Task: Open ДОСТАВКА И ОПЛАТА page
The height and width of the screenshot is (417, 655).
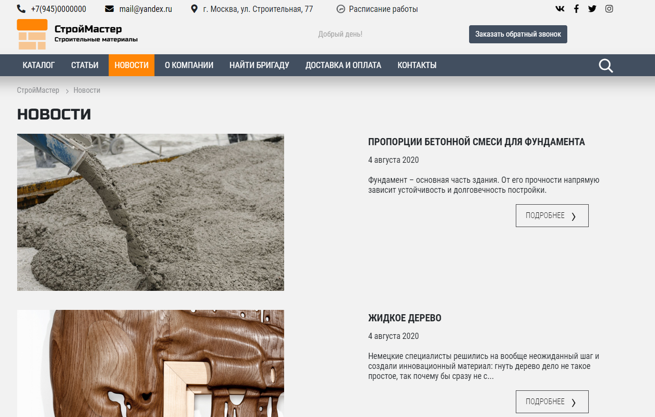Action: tap(343, 65)
